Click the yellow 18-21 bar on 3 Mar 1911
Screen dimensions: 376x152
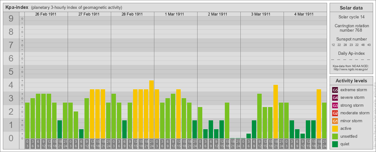pyautogui.click(x=276, y=111)
